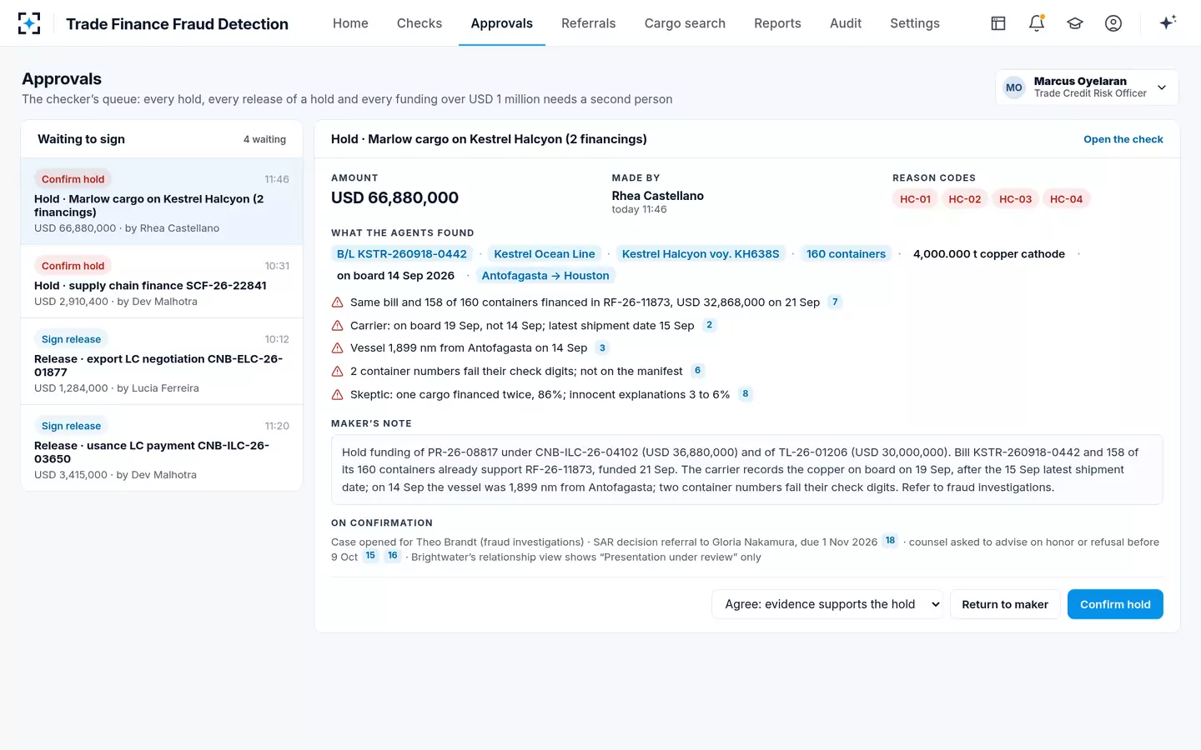Click the HC-01 reason code
Image resolution: width=1201 pixels, height=750 pixels.
pyautogui.click(x=915, y=199)
